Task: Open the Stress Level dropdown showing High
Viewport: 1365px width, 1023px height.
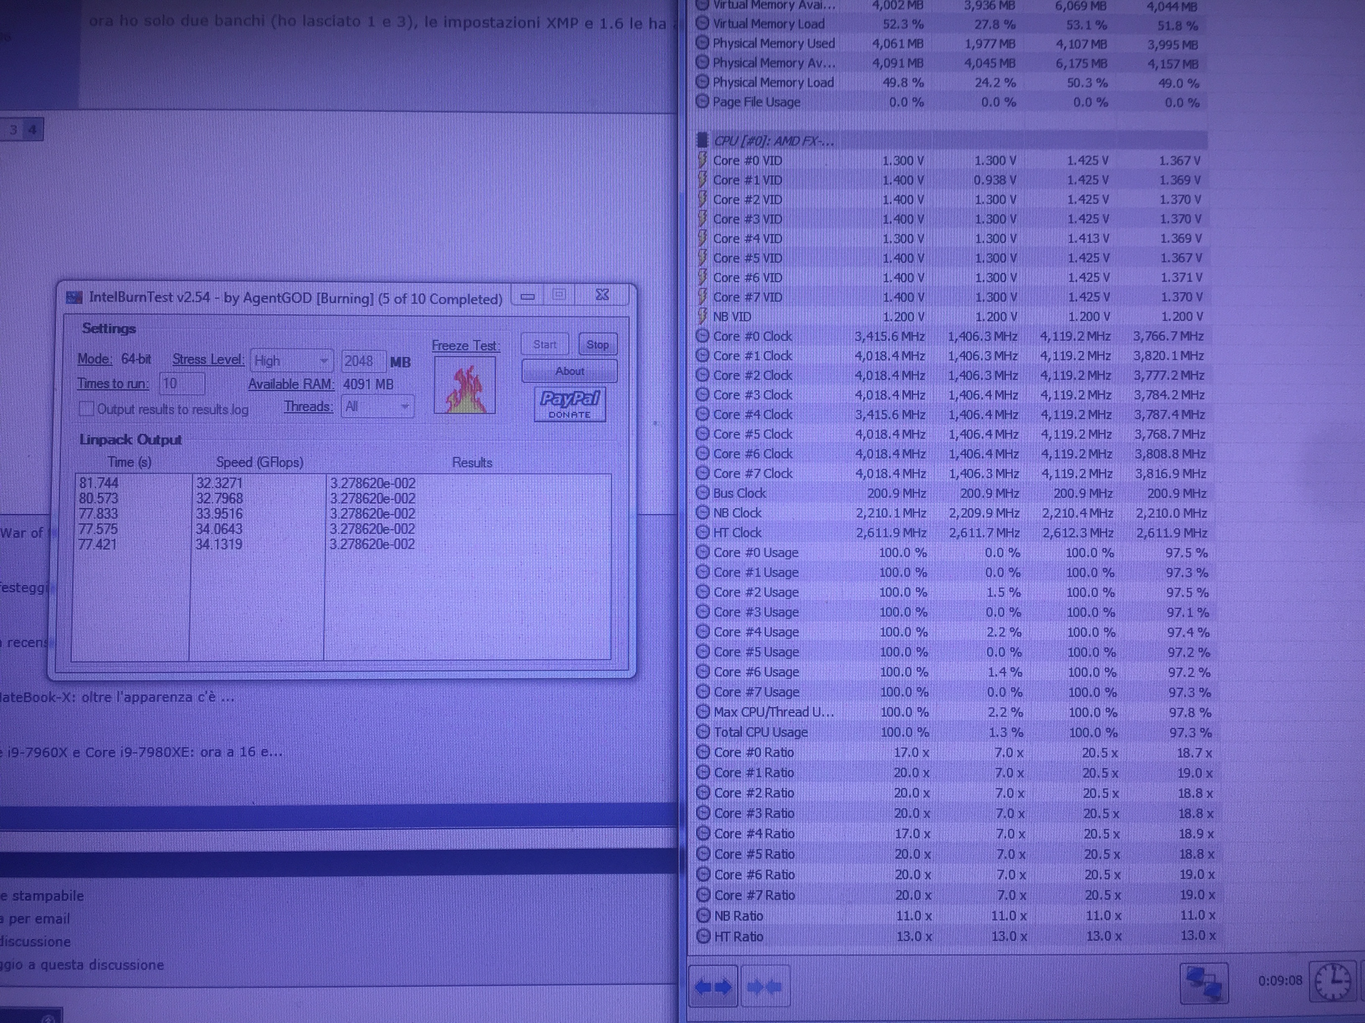Action: 291,361
